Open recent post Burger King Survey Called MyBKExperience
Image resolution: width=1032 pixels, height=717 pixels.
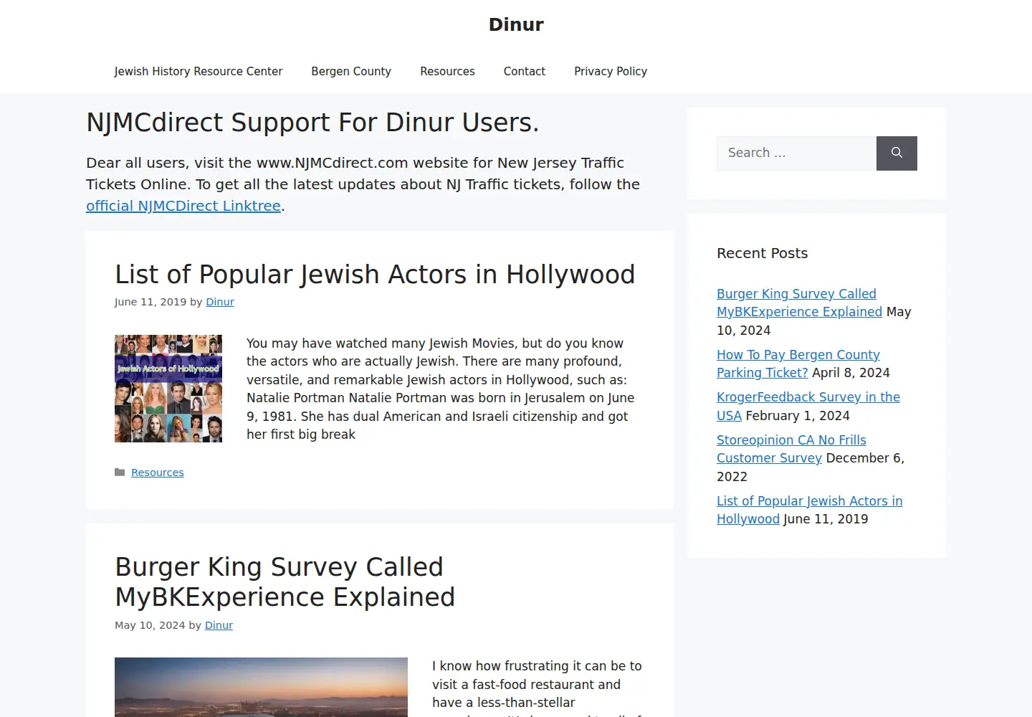pos(799,303)
